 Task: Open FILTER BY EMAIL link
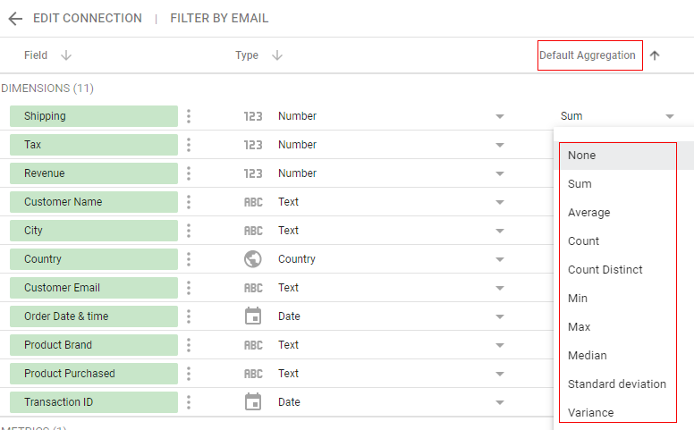point(219,18)
